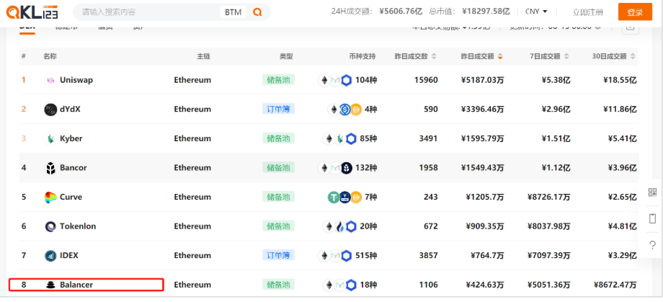
Task: Click the Chainlink hexagon icon in Uniswap row
Action: 347,80
